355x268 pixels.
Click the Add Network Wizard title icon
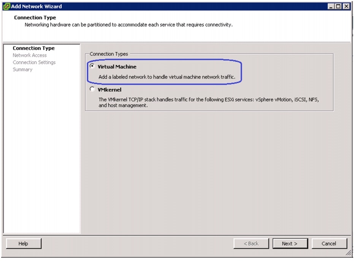coord(7,6)
